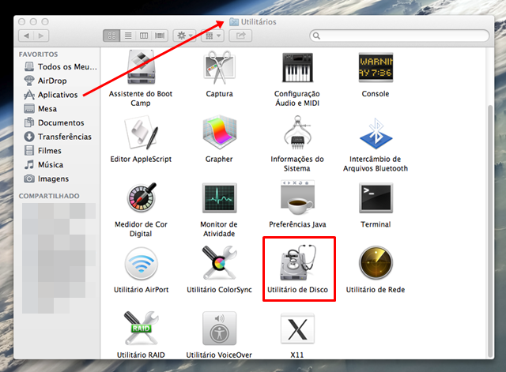Select the X11 app icon
Image resolution: width=506 pixels, height=372 pixels.
(x=297, y=329)
